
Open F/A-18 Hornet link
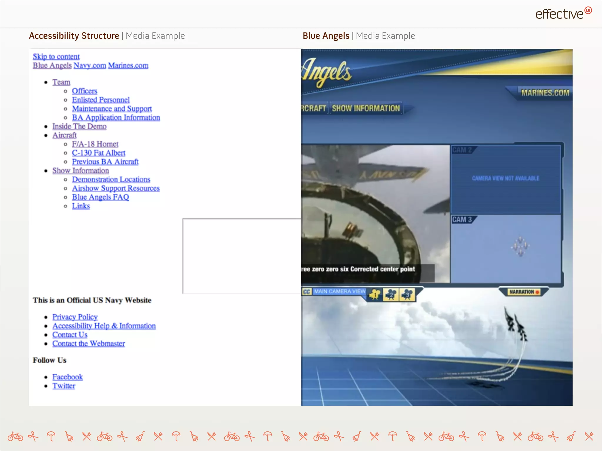95,144
